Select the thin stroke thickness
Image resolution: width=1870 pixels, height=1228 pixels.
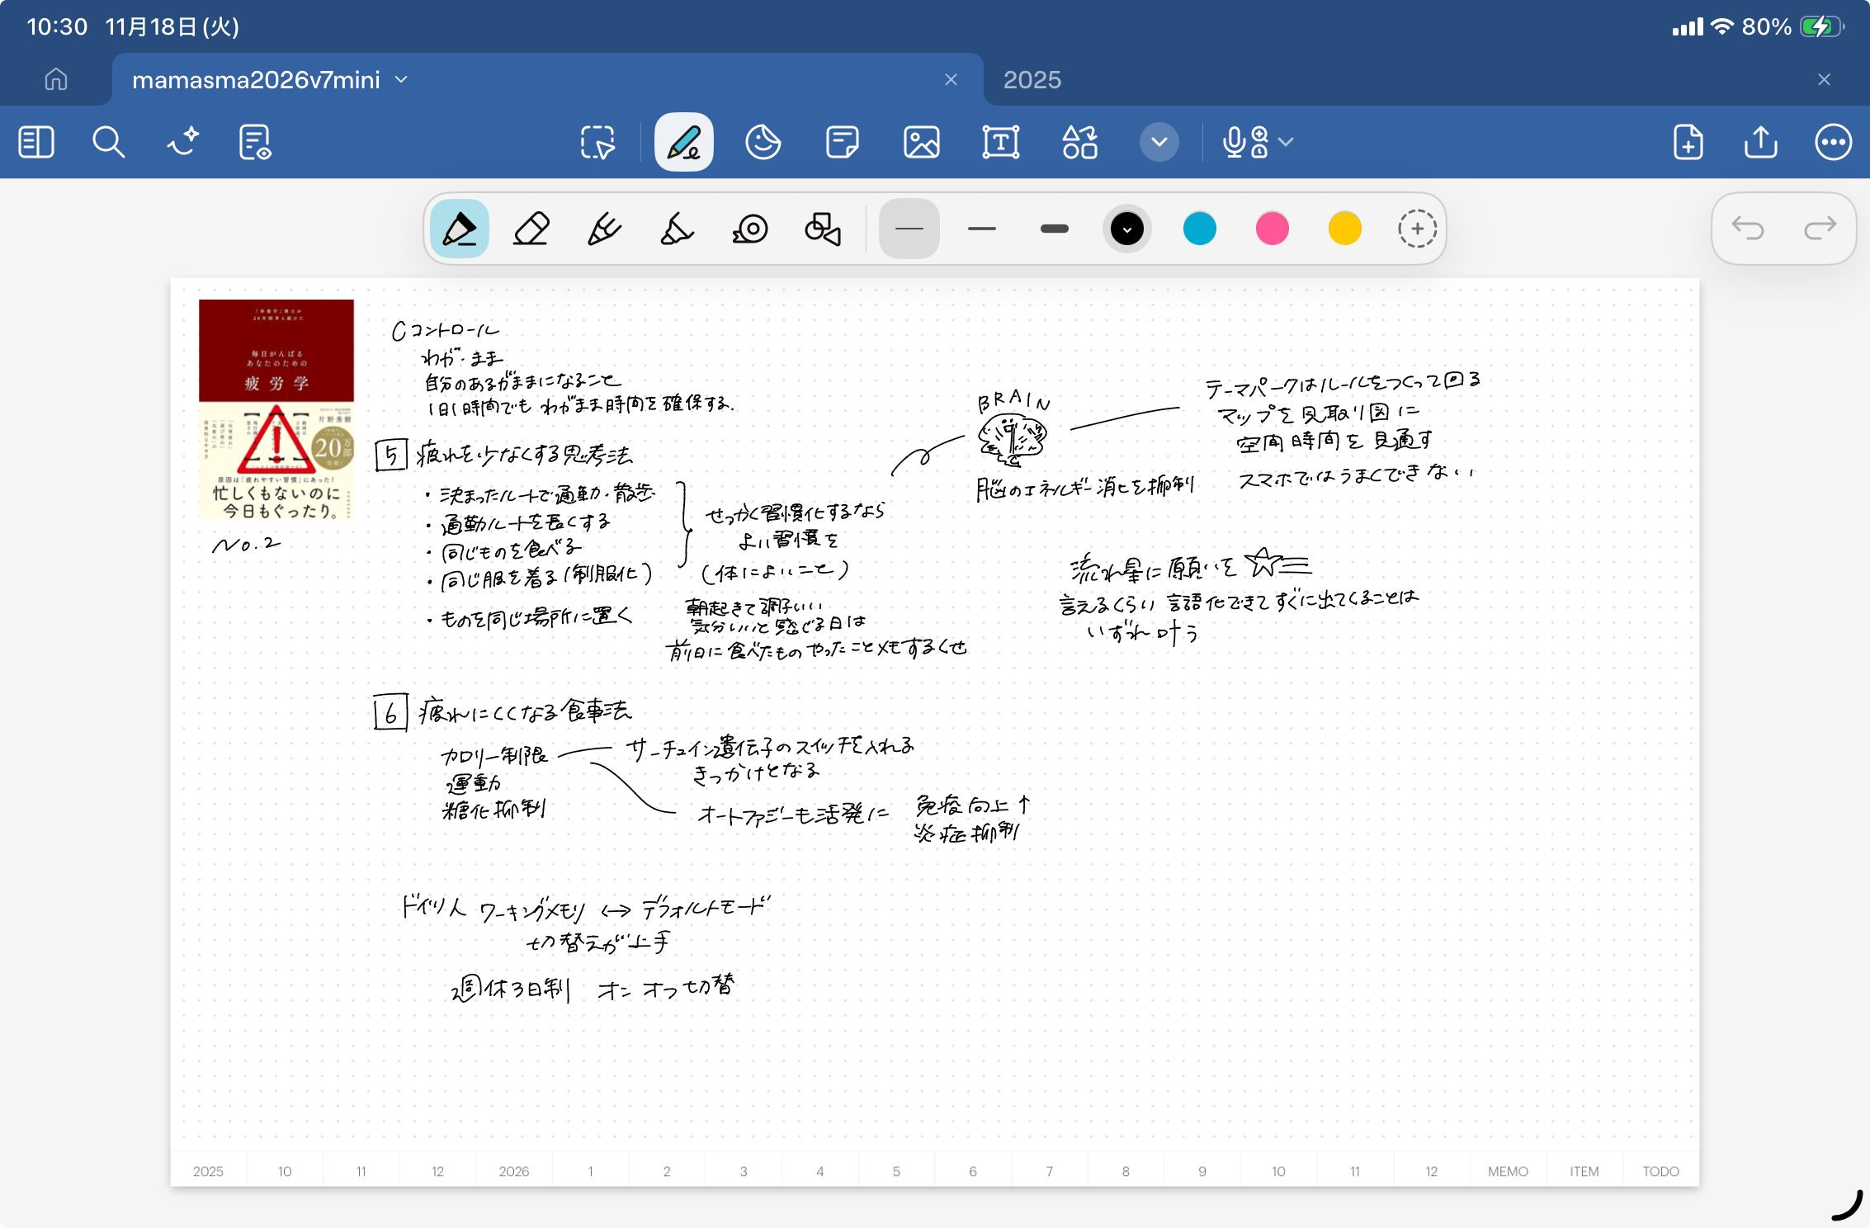coord(909,229)
